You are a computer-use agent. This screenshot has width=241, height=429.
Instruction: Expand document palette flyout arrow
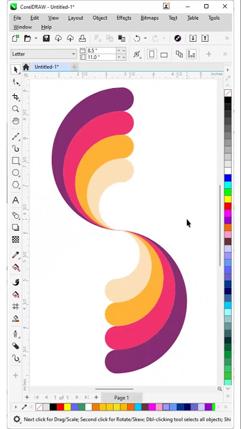[x=16, y=407]
